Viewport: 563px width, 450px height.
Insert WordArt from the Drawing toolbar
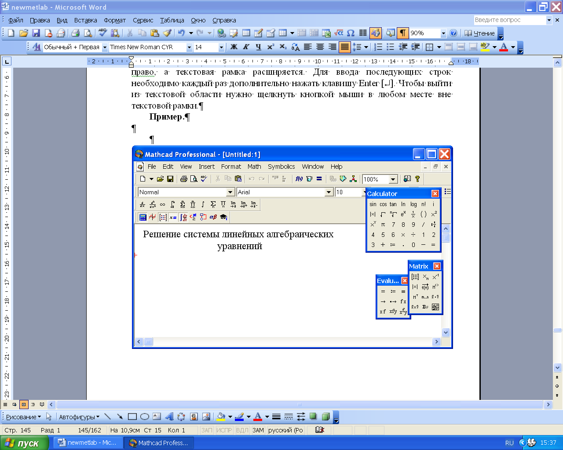[x=169, y=417]
